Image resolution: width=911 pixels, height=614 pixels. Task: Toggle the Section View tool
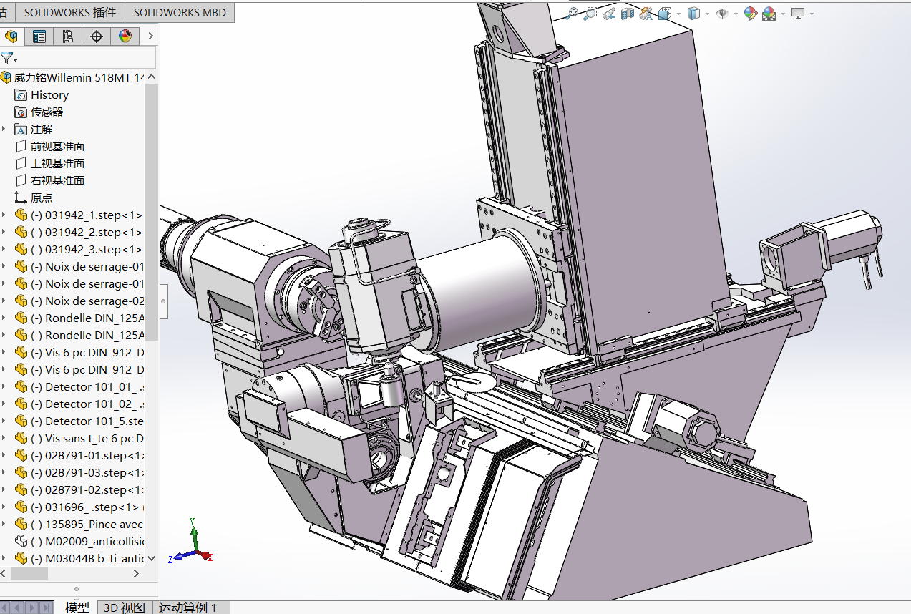[x=628, y=13]
